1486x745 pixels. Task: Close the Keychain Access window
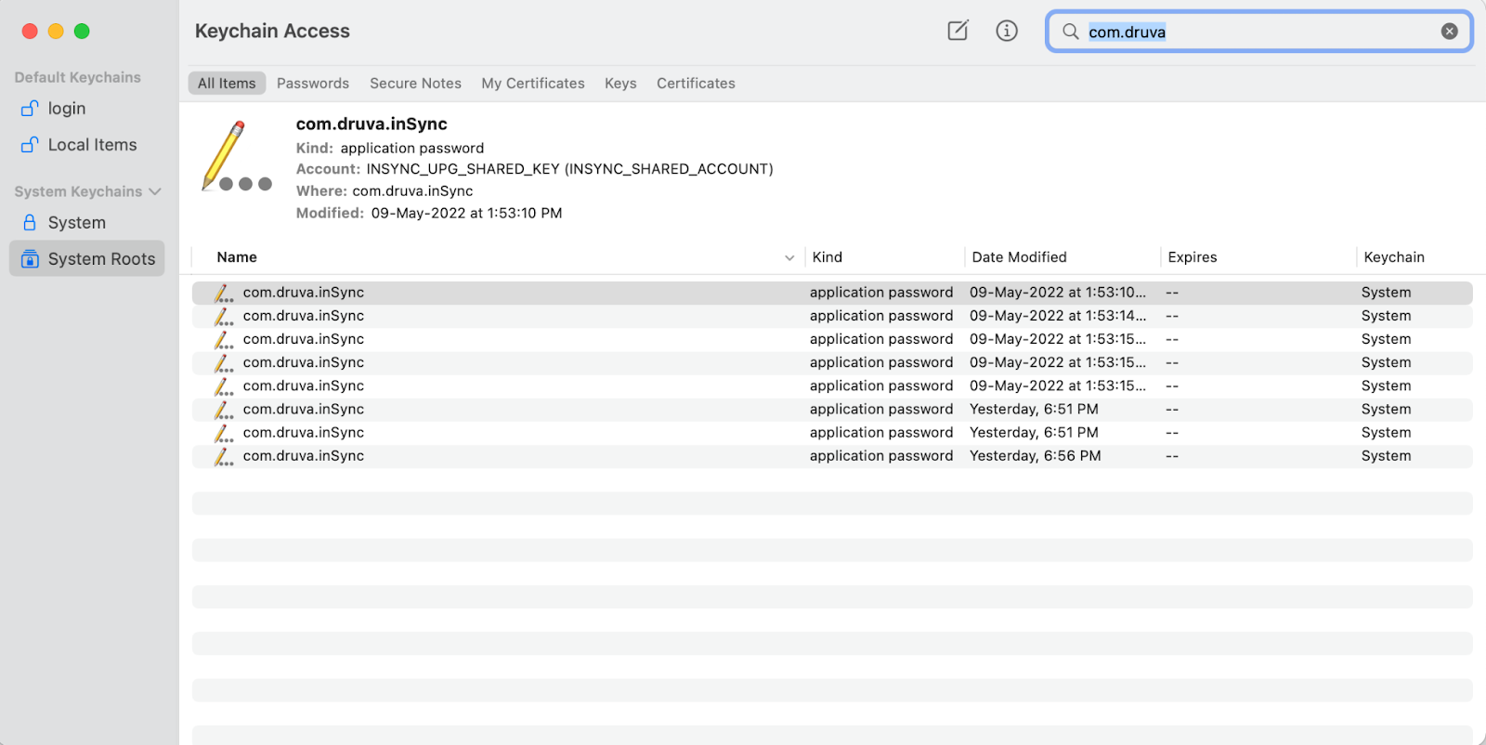coord(30,32)
